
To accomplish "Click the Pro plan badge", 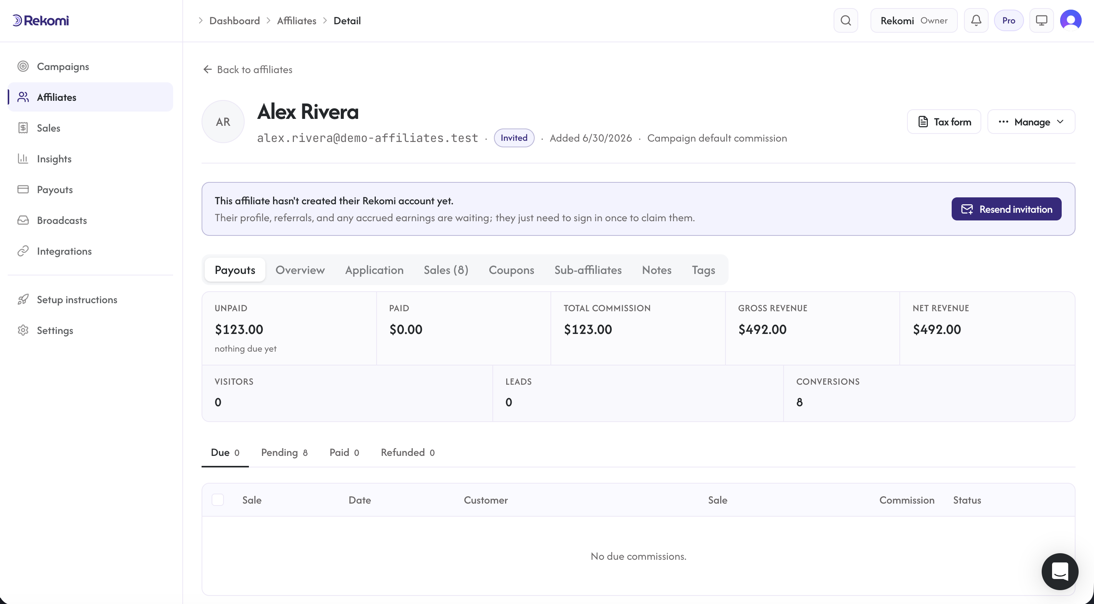I will 1009,20.
